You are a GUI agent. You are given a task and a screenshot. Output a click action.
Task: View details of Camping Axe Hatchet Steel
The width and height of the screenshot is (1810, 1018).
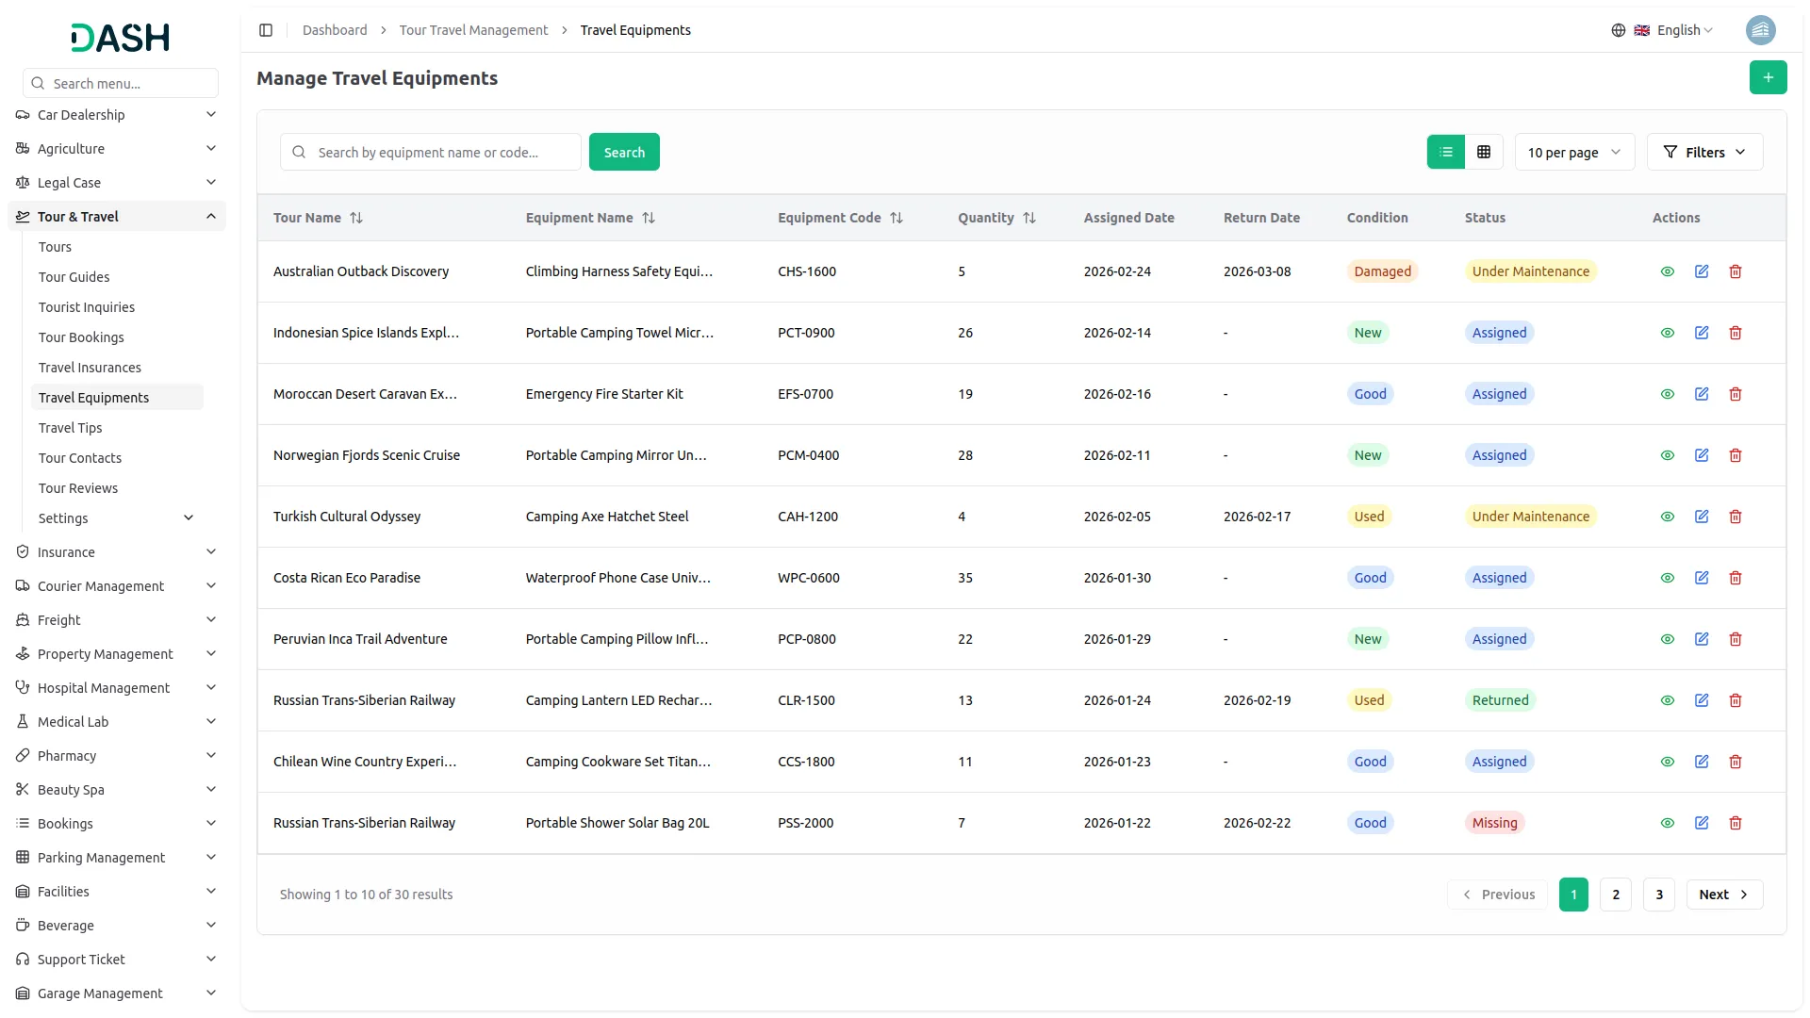click(x=1667, y=517)
